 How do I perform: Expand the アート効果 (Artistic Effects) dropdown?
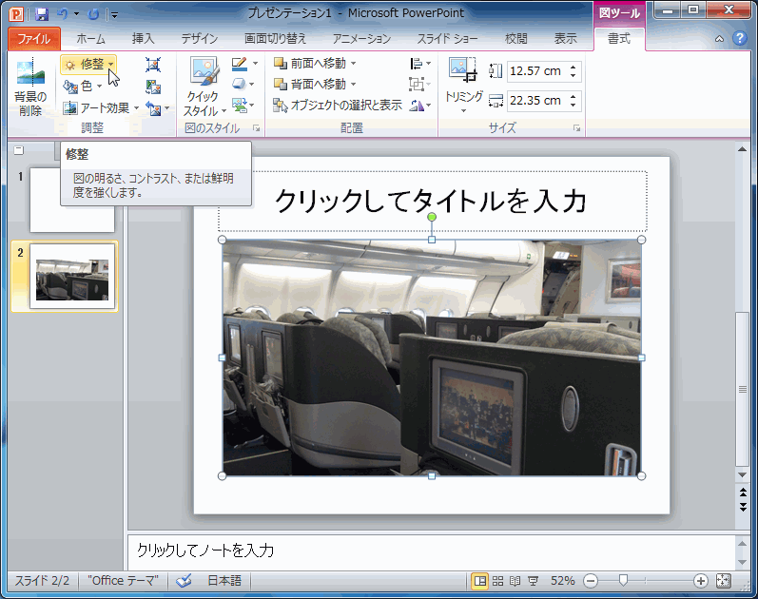(x=136, y=108)
